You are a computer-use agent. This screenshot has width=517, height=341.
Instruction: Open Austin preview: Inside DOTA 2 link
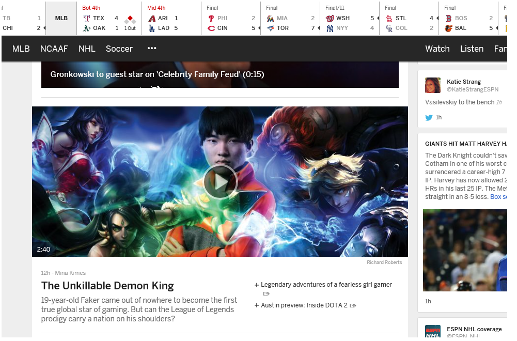click(x=304, y=305)
